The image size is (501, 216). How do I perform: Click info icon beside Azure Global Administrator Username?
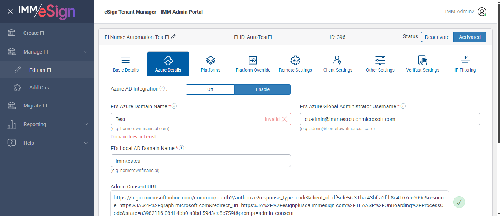pos(403,106)
